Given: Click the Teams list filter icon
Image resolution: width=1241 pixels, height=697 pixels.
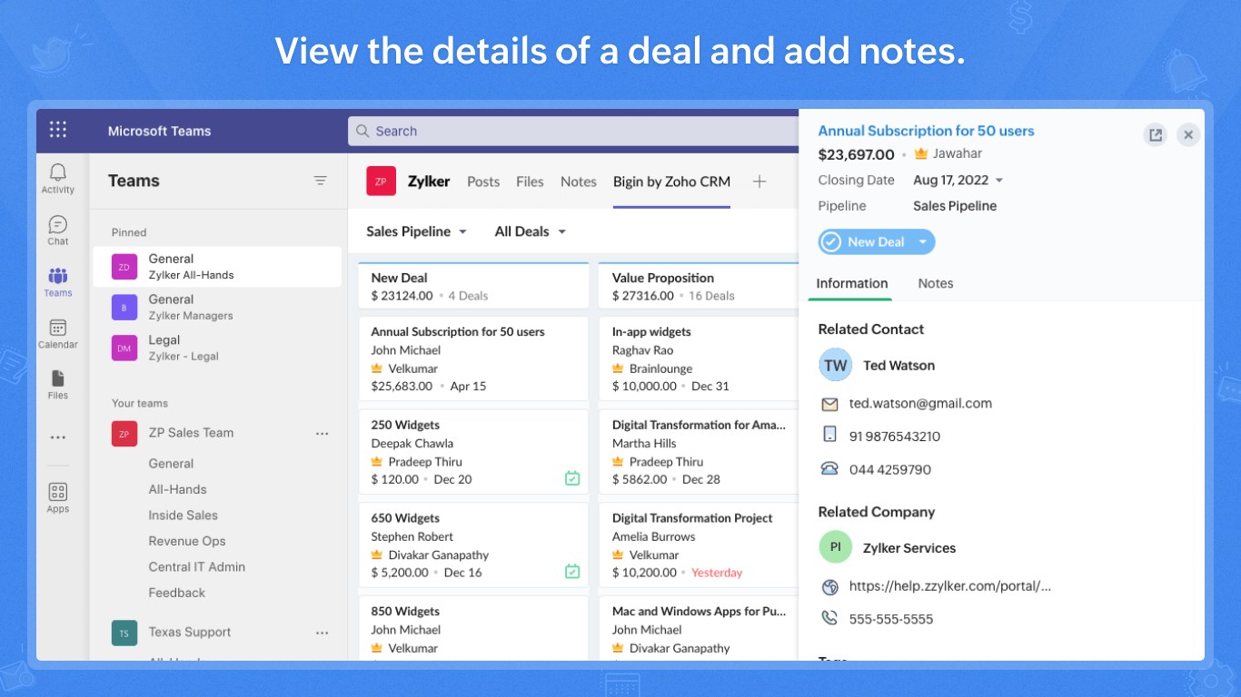Looking at the screenshot, I should tap(321, 181).
